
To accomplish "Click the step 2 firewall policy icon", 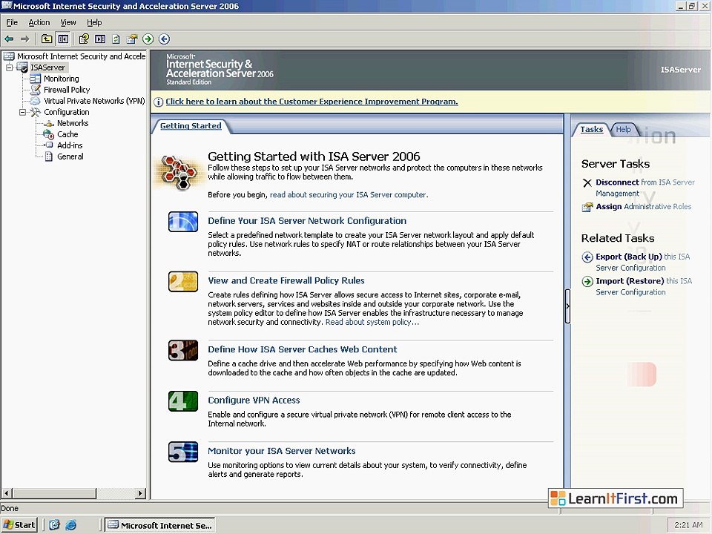I will coord(183,282).
